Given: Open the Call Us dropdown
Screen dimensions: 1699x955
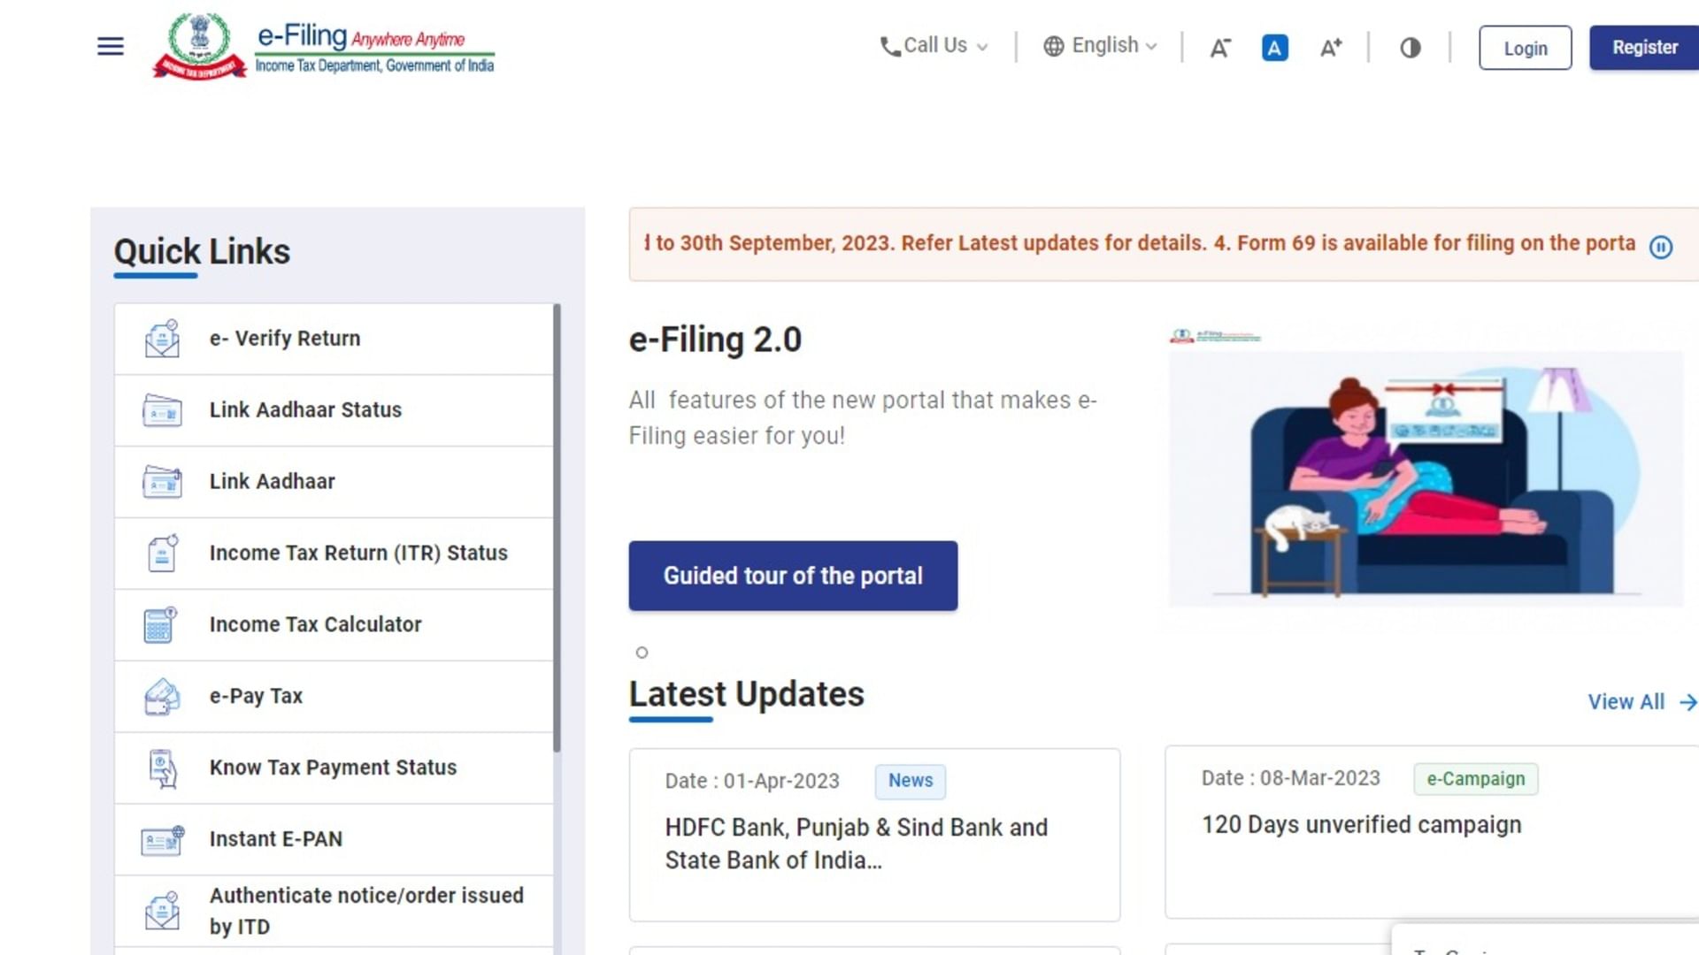Looking at the screenshot, I should [934, 45].
